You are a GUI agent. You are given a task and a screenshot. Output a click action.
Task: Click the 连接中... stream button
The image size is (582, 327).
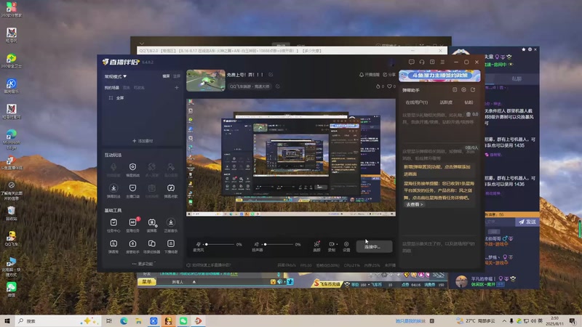(x=374, y=246)
